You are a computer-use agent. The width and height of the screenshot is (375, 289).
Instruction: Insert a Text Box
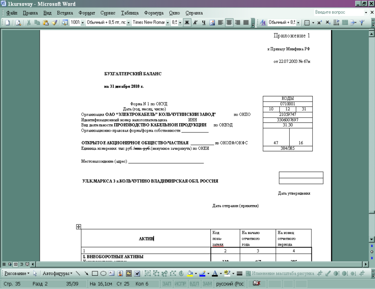pos(112,273)
